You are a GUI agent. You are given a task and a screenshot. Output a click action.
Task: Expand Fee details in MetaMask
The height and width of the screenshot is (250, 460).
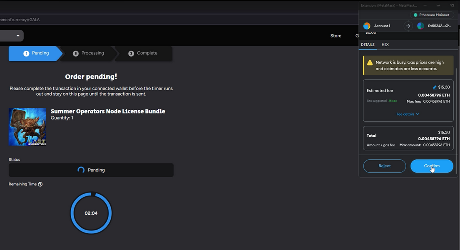(408, 114)
